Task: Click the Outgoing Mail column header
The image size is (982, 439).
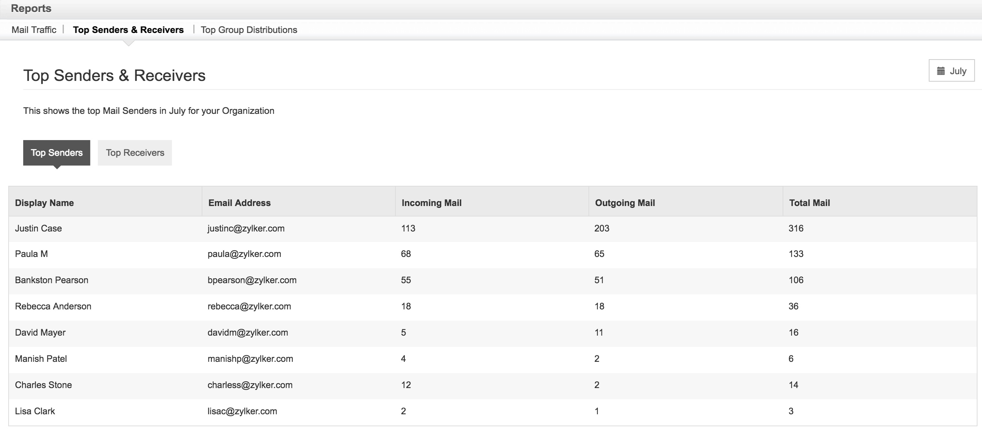Action: click(624, 203)
